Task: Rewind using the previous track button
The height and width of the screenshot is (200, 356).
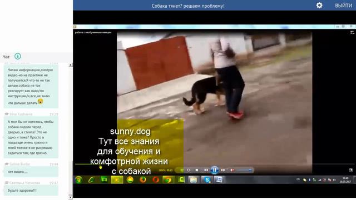Action: coord(206,170)
